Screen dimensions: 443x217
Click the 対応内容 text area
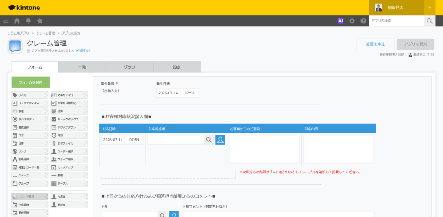[x=339, y=149]
